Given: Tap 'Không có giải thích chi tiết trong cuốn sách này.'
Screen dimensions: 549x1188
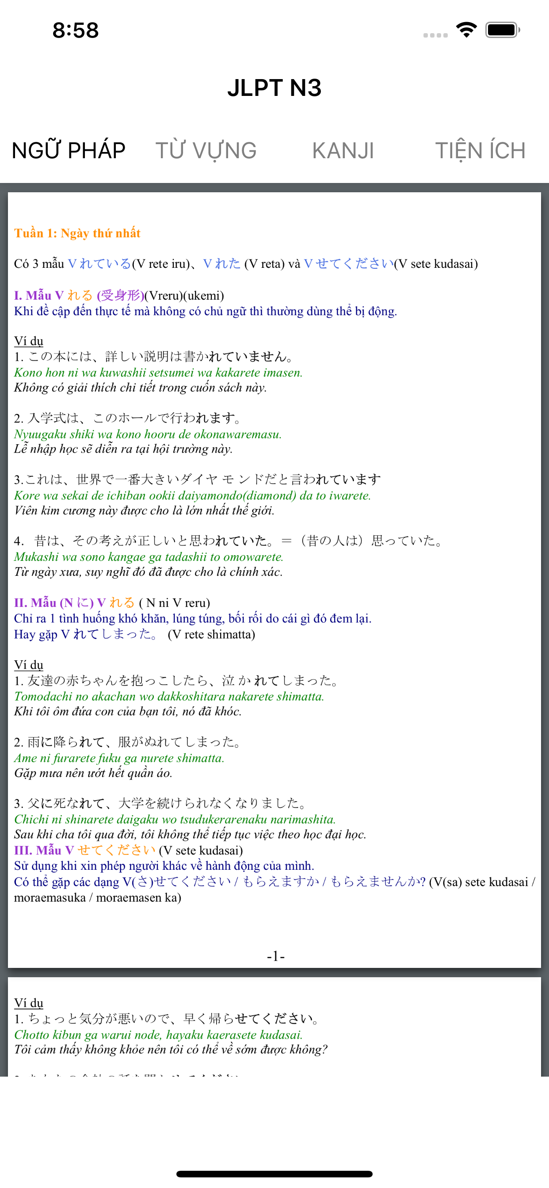Looking at the screenshot, I should pyautogui.click(x=140, y=388).
